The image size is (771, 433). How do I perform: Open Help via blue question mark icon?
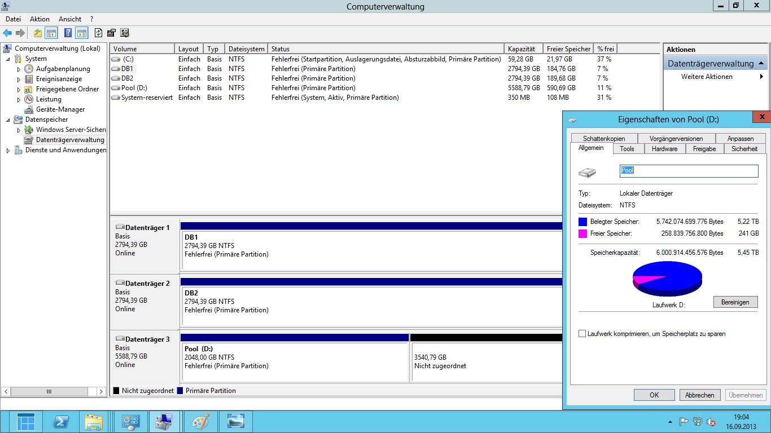[68, 33]
